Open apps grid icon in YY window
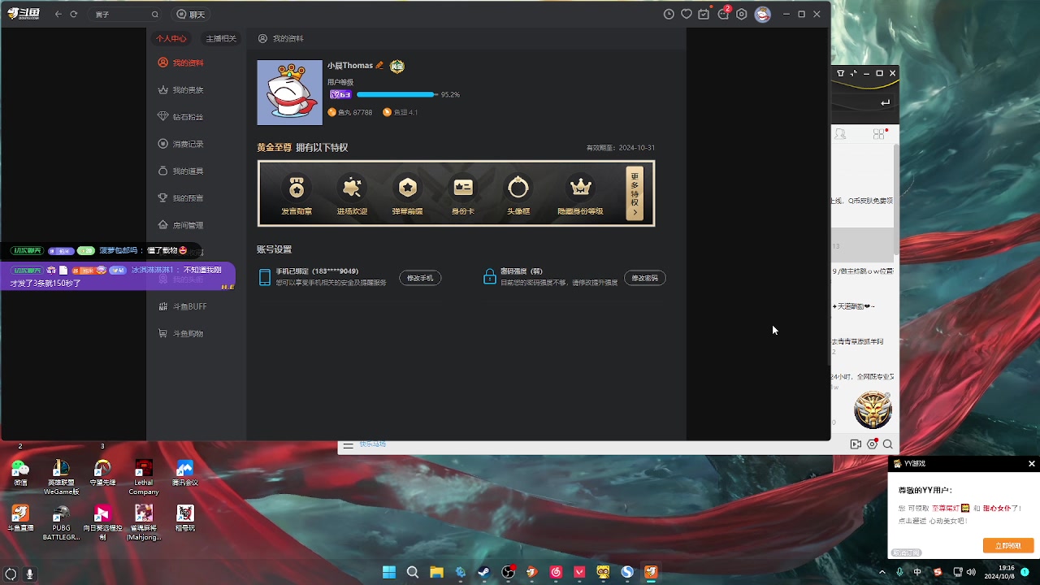 point(879,134)
